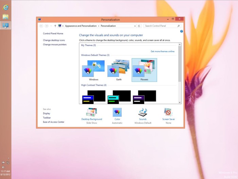Click the theme list scroll down arrow
The height and width of the screenshot is (179, 238).
[x=180, y=102]
